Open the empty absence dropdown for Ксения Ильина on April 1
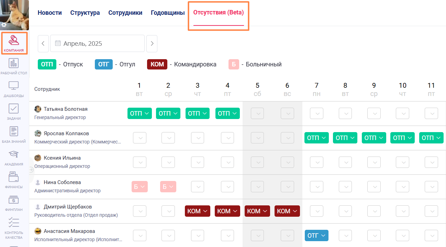Viewport: 446px width, 247px height. click(x=140, y=162)
